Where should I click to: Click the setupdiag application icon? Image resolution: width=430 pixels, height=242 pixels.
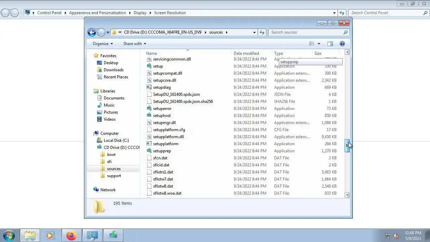[149, 87]
